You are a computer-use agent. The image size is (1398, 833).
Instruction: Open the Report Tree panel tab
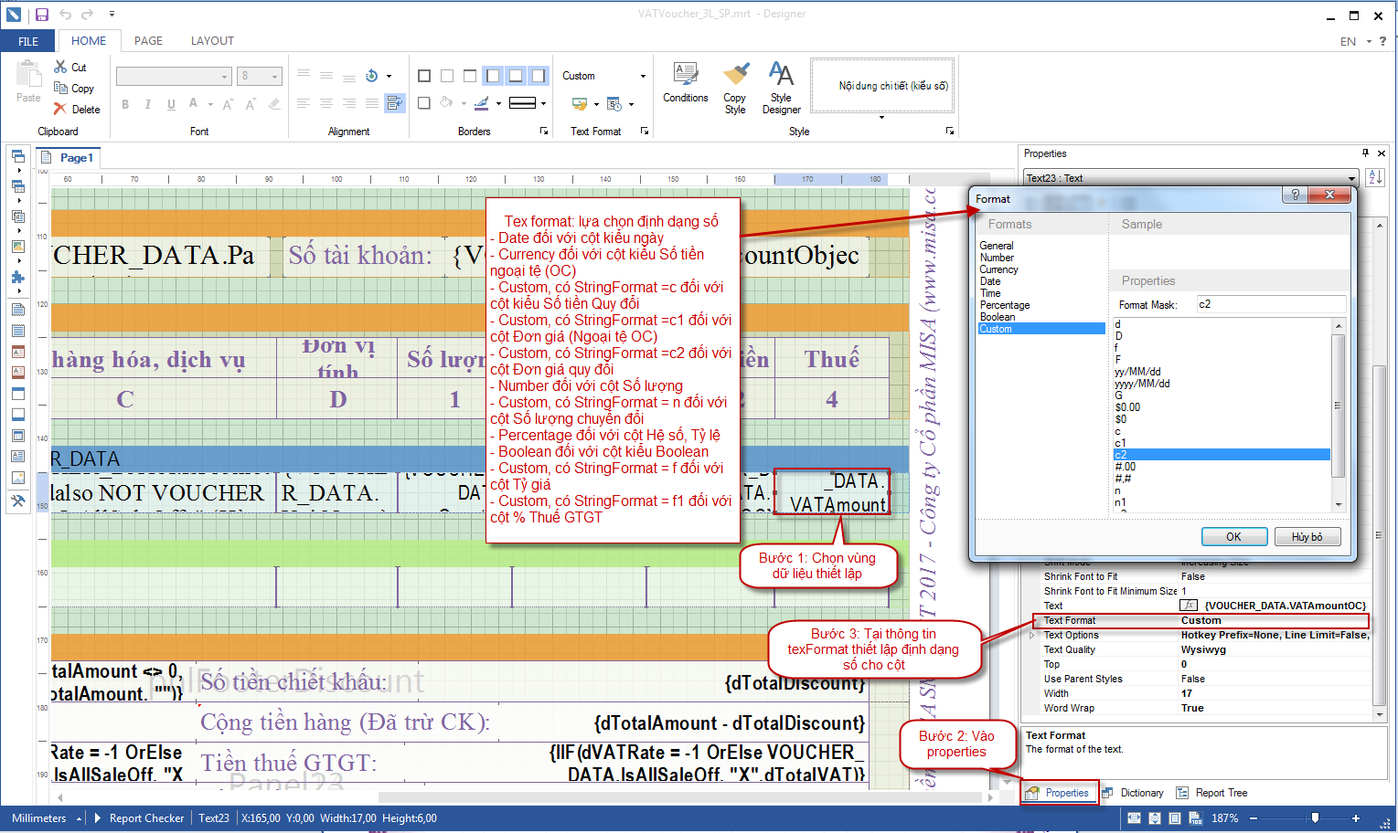click(x=1211, y=793)
